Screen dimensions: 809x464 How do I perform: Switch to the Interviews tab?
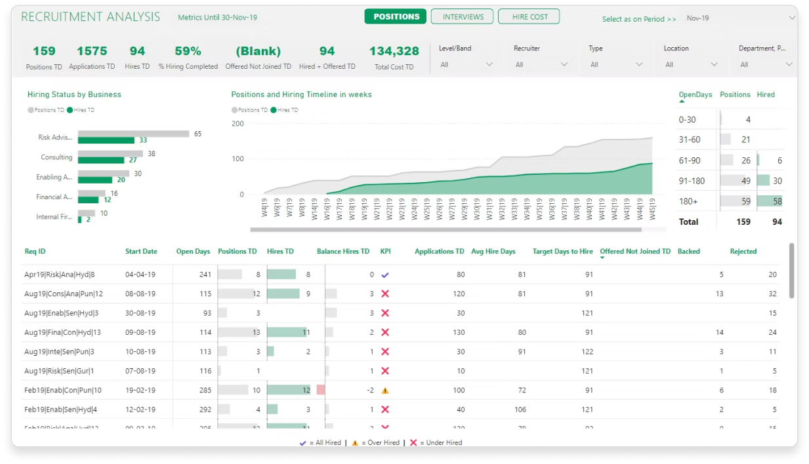tap(463, 17)
